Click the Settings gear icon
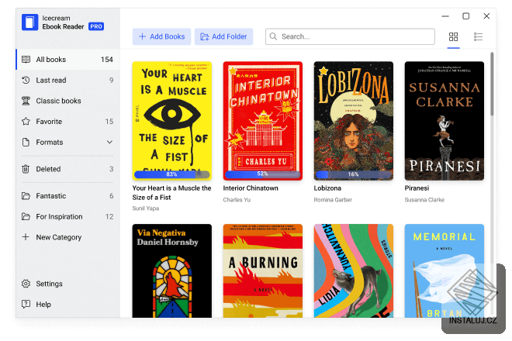The height and width of the screenshot is (341, 512). click(26, 284)
